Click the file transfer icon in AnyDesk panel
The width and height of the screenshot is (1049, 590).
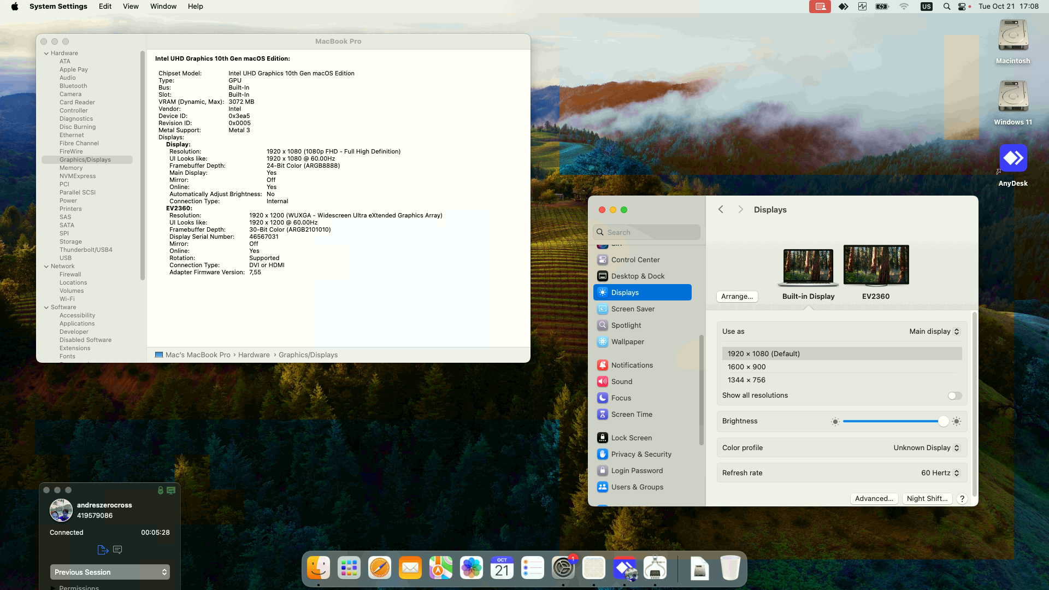coord(103,550)
